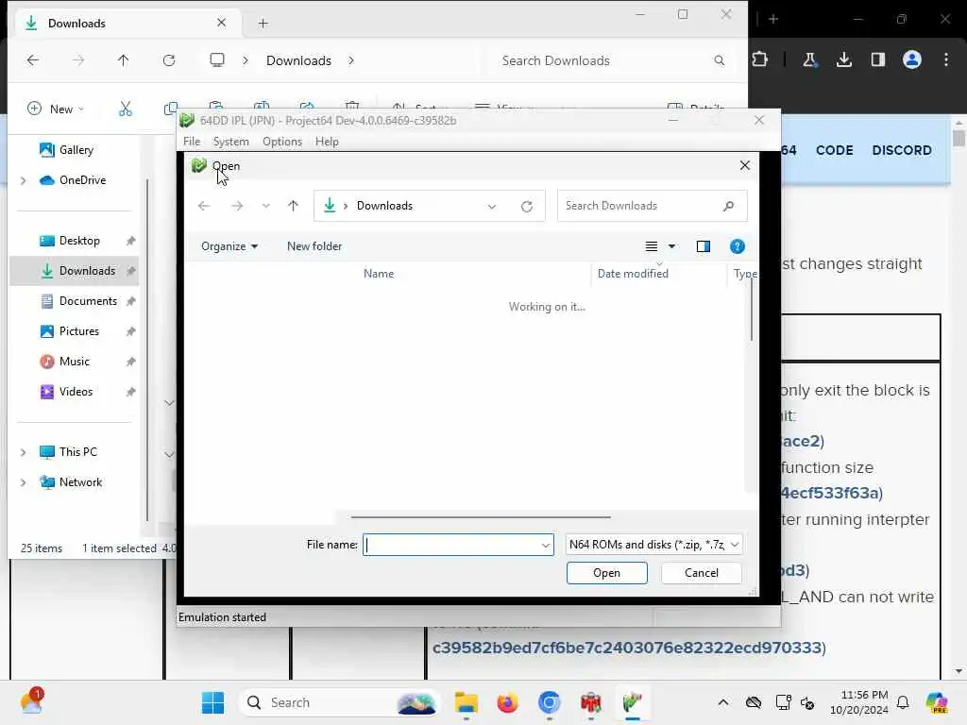Unpin Desktop pin icon in sidebar
Image resolution: width=967 pixels, height=725 pixels.
click(x=130, y=241)
